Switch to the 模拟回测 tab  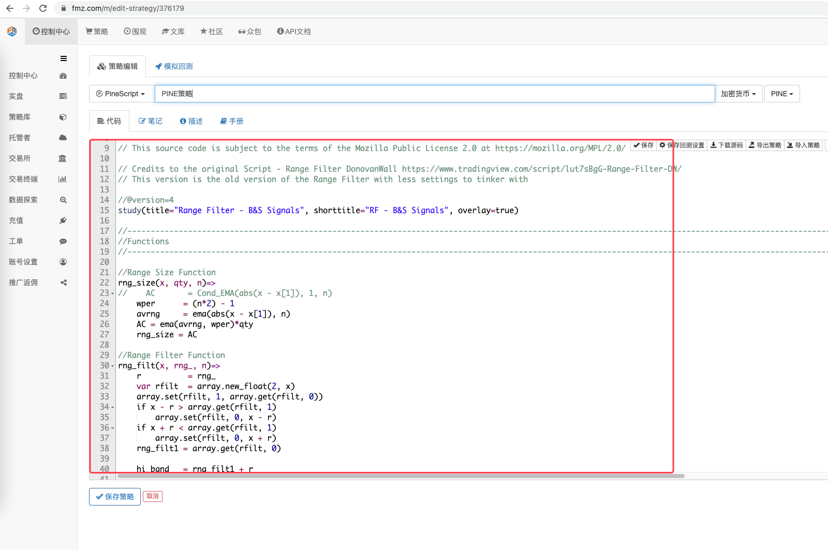click(174, 66)
